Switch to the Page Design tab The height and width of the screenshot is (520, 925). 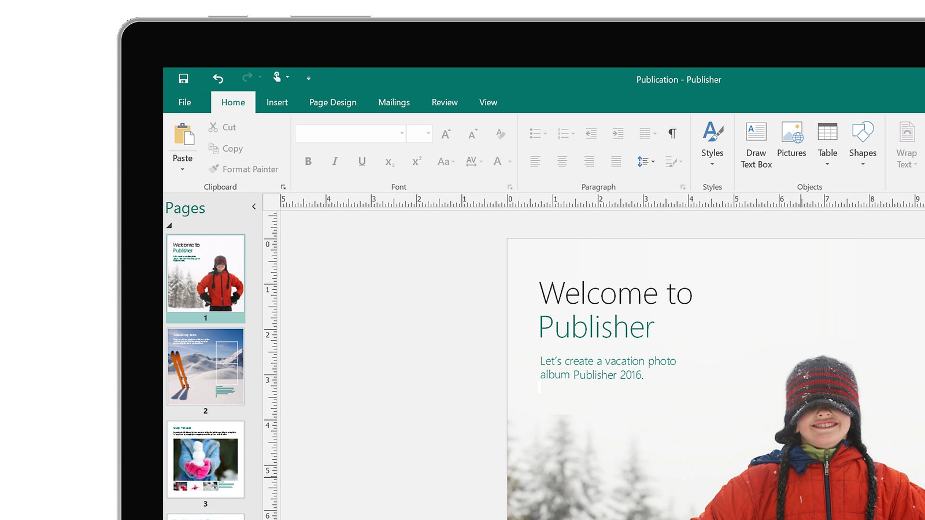(x=332, y=102)
